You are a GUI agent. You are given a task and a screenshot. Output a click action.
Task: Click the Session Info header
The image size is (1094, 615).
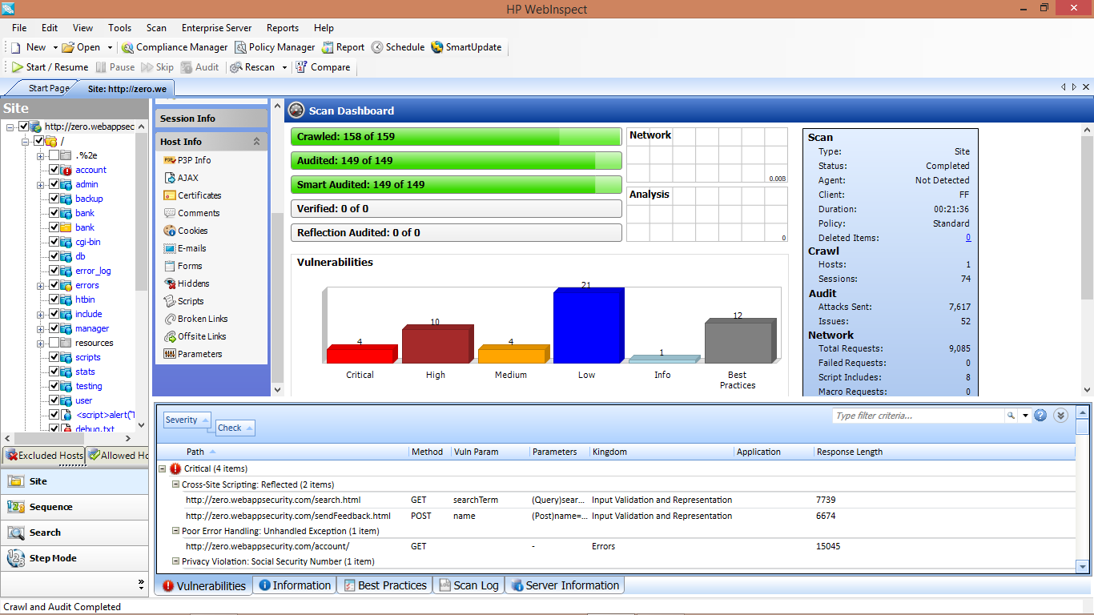pos(211,119)
